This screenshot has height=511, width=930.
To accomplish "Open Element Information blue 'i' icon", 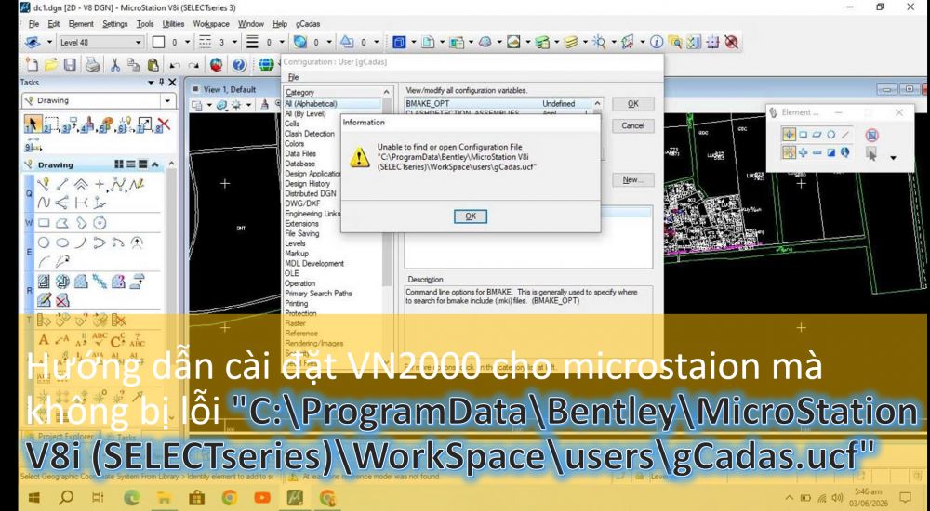I will point(656,42).
